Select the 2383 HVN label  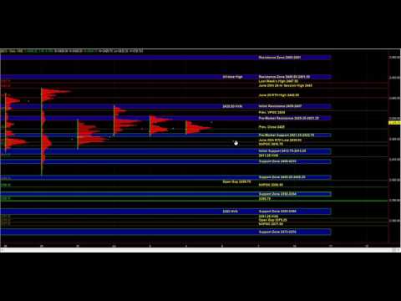tap(231, 212)
